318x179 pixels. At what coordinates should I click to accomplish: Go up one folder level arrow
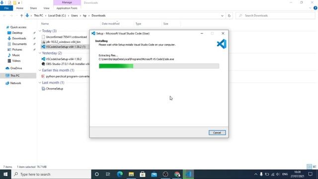click(x=21, y=15)
